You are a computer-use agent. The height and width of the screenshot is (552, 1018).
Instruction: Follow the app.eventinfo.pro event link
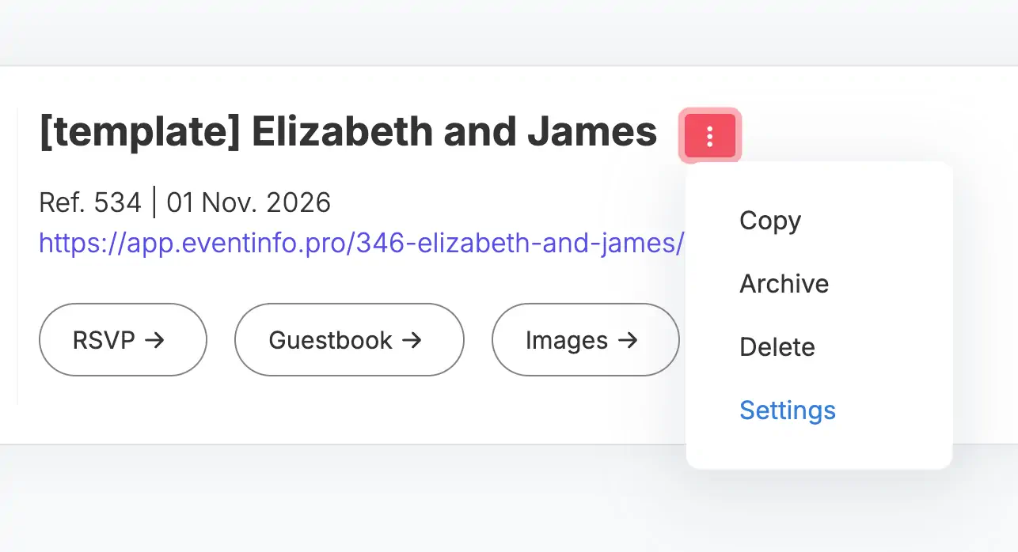point(361,243)
